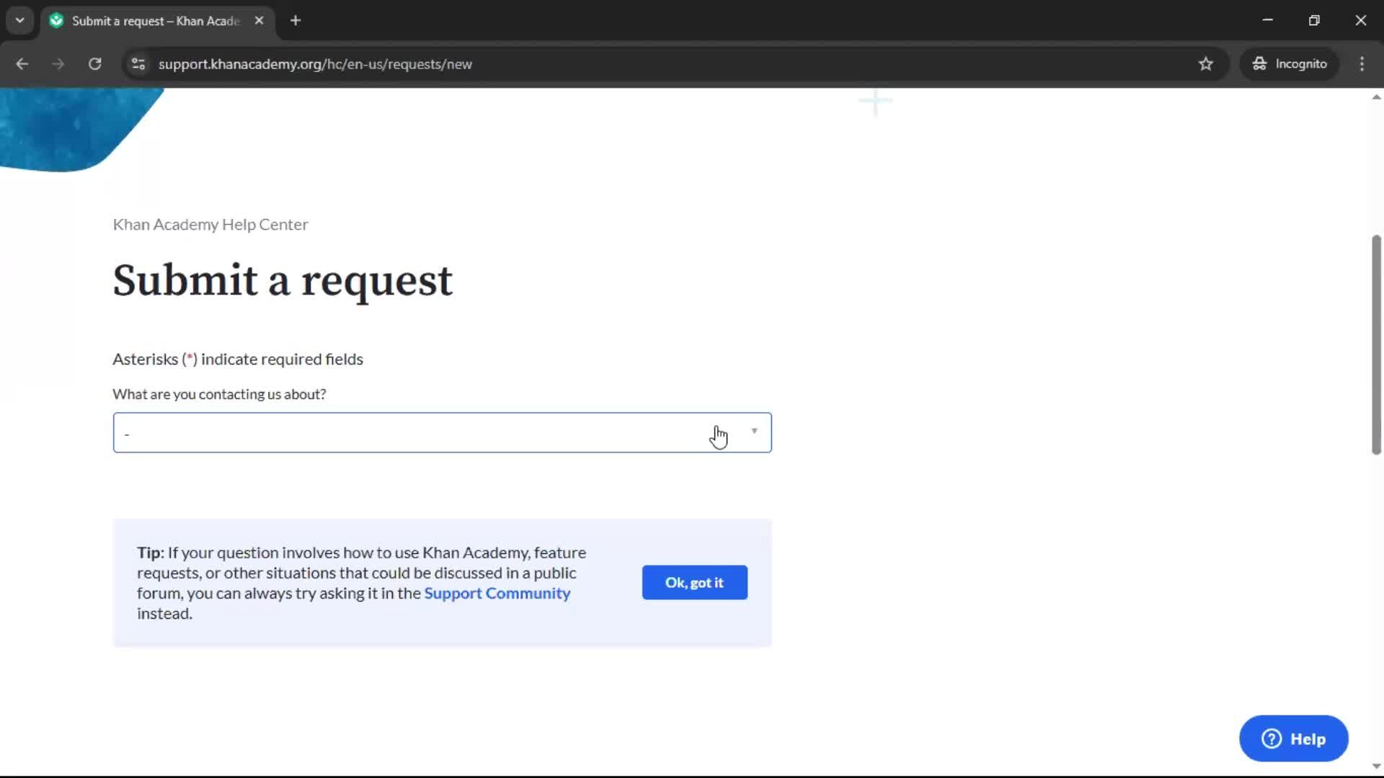
Task: Open the Help widget button
Action: (1294, 739)
